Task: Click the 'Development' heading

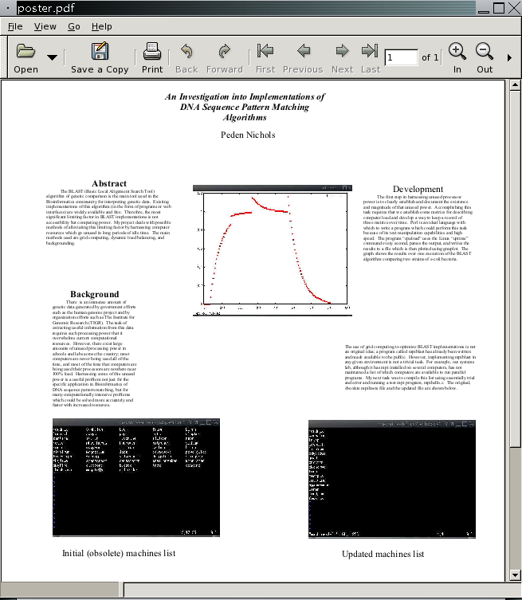Action: (418, 189)
